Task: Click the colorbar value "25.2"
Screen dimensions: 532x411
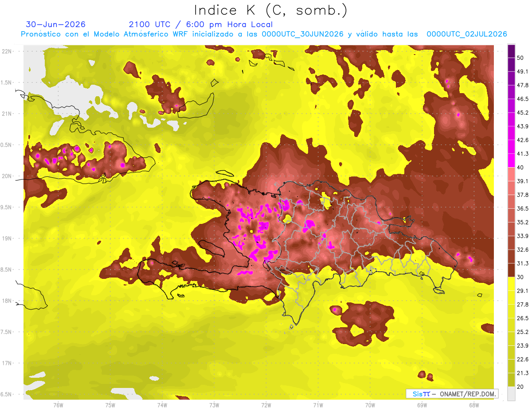Action: [522, 332]
